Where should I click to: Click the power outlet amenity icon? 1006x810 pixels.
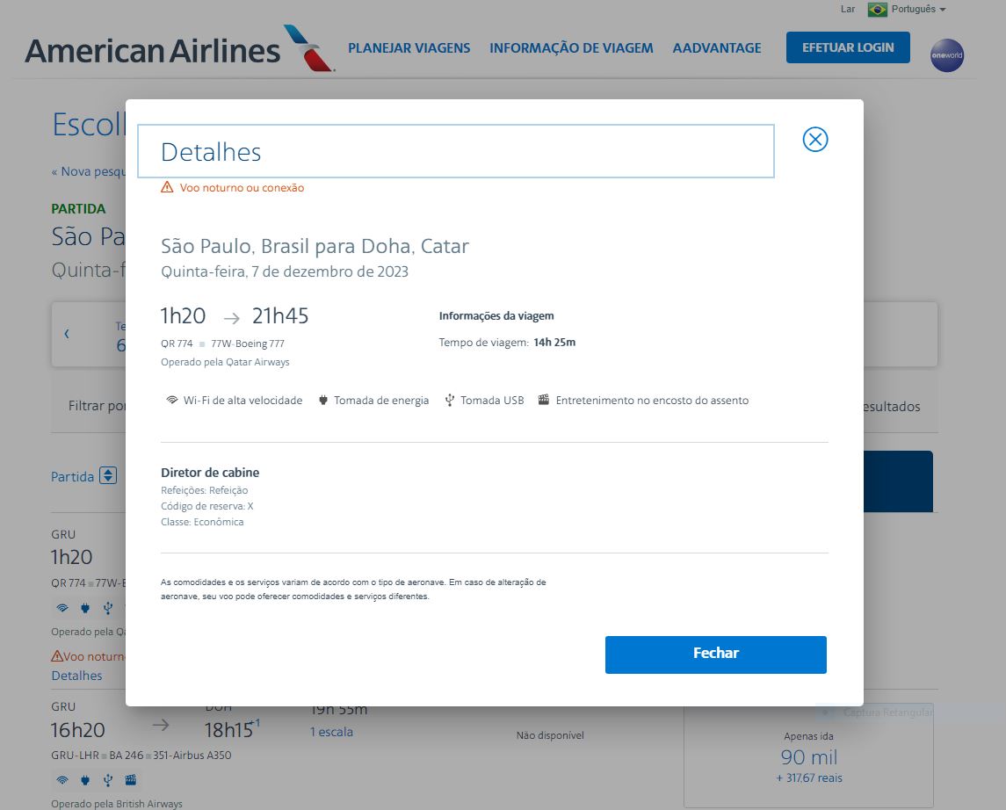[322, 400]
